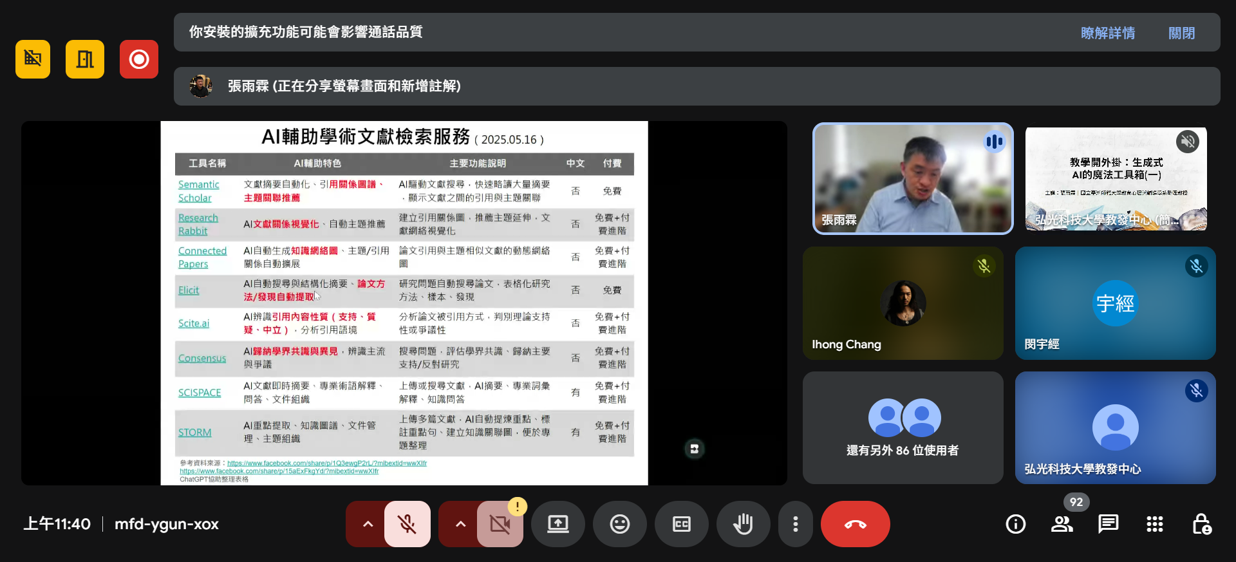Click SCISPACE link in slide
Image resolution: width=1236 pixels, height=562 pixels.
coord(200,393)
